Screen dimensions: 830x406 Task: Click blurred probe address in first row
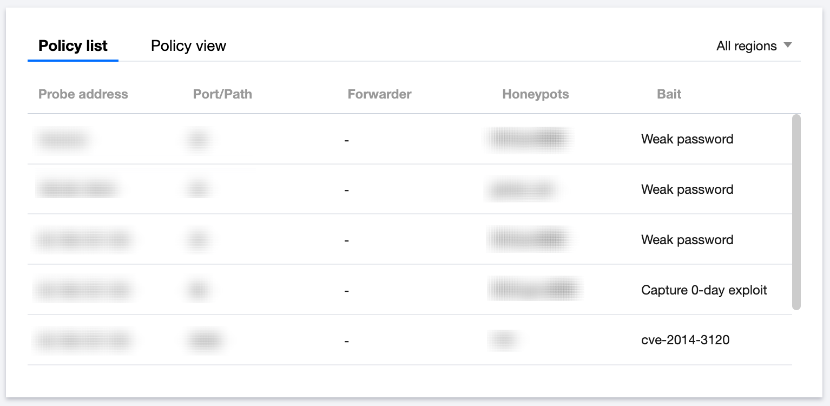tap(63, 140)
